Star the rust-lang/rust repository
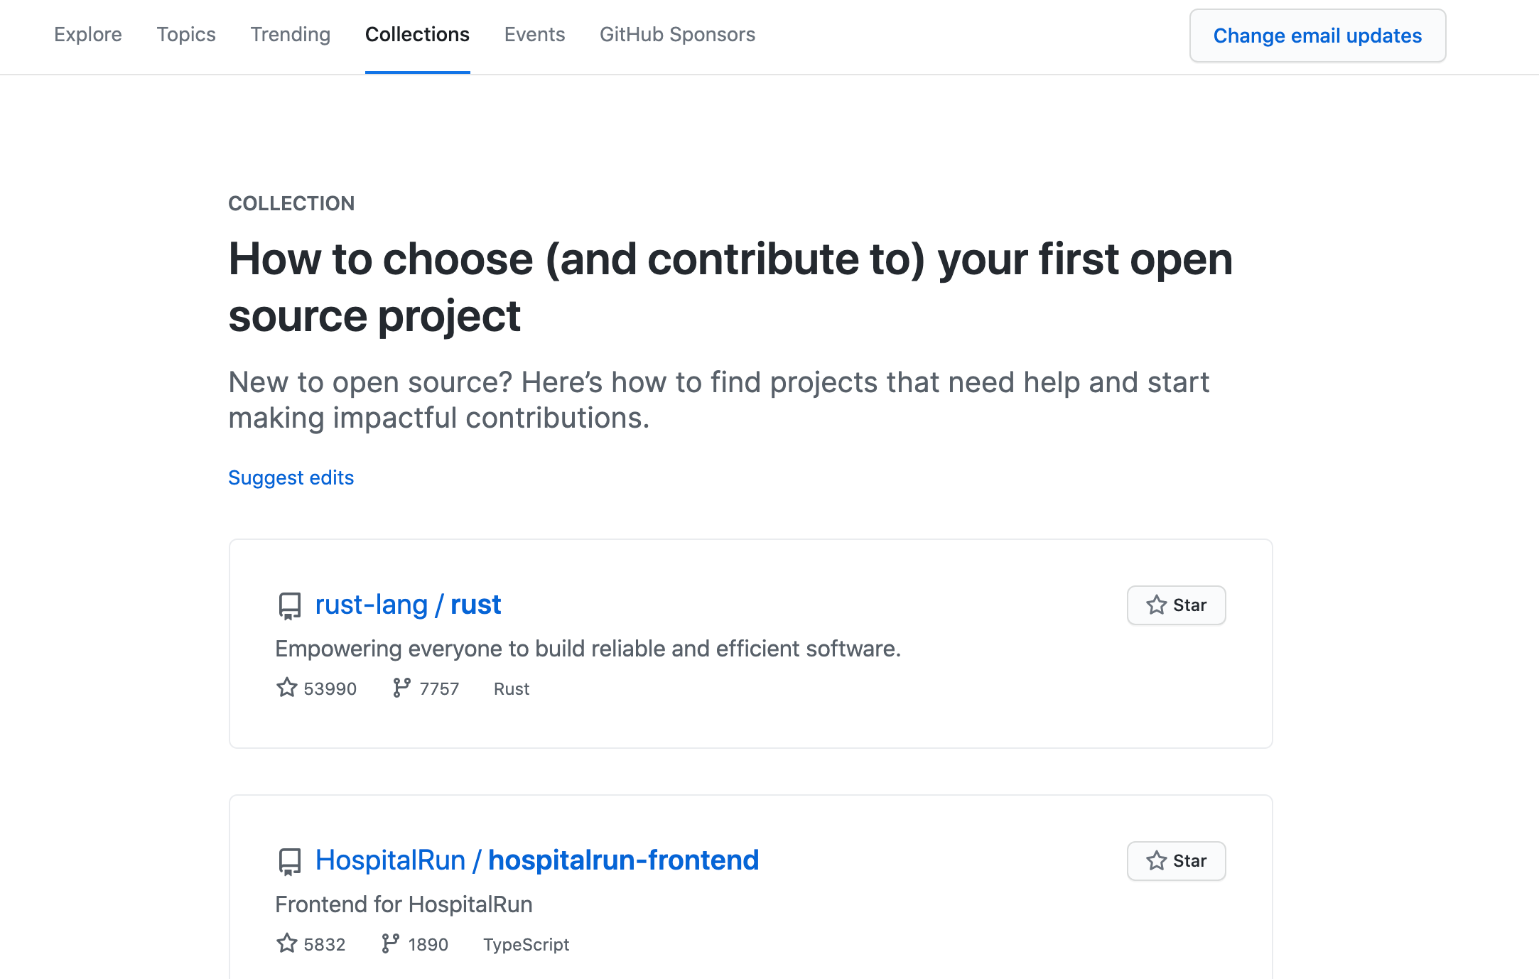This screenshot has height=979, width=1539. tap(1176, 605)
